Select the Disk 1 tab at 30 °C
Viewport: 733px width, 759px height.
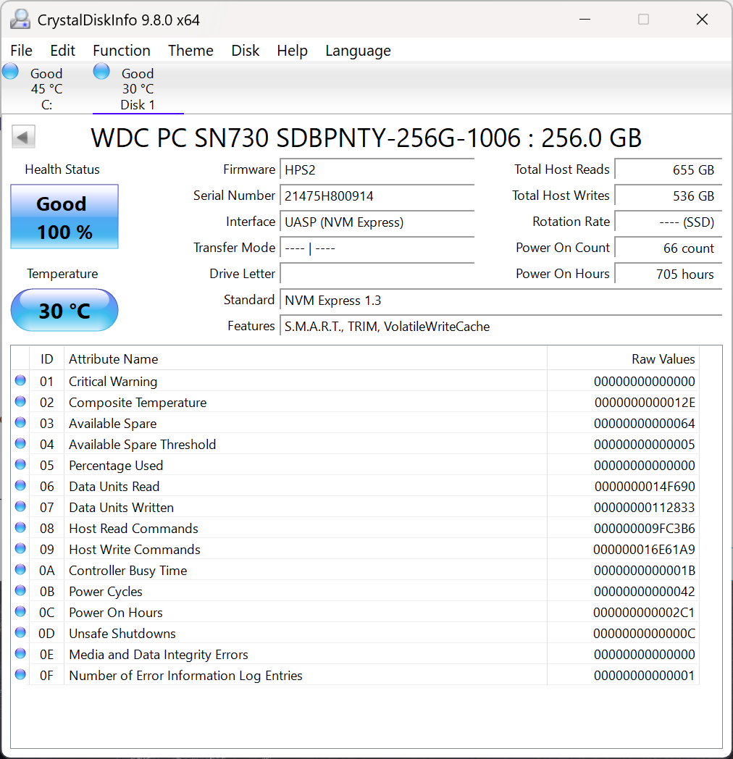[138, 89]
